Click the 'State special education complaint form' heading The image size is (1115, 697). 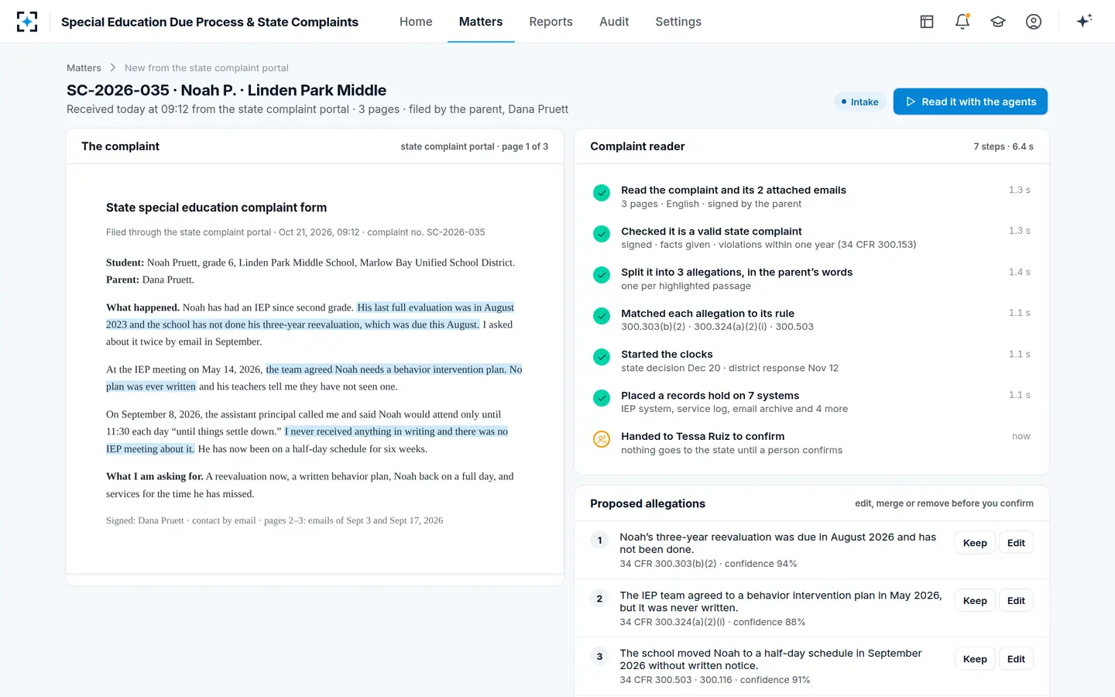pos(216,208)
